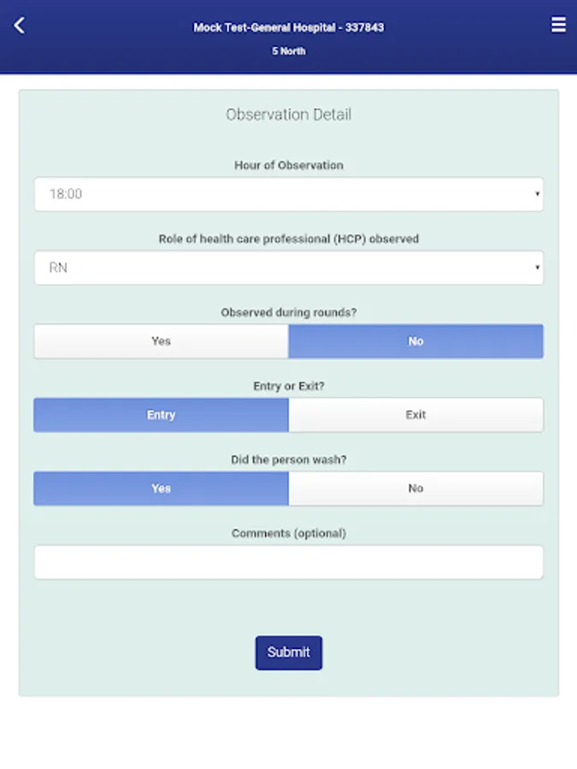Viewport: 577px width, 769px height.
Task: Select No for Observed during rounds
Action: (415, 341)
